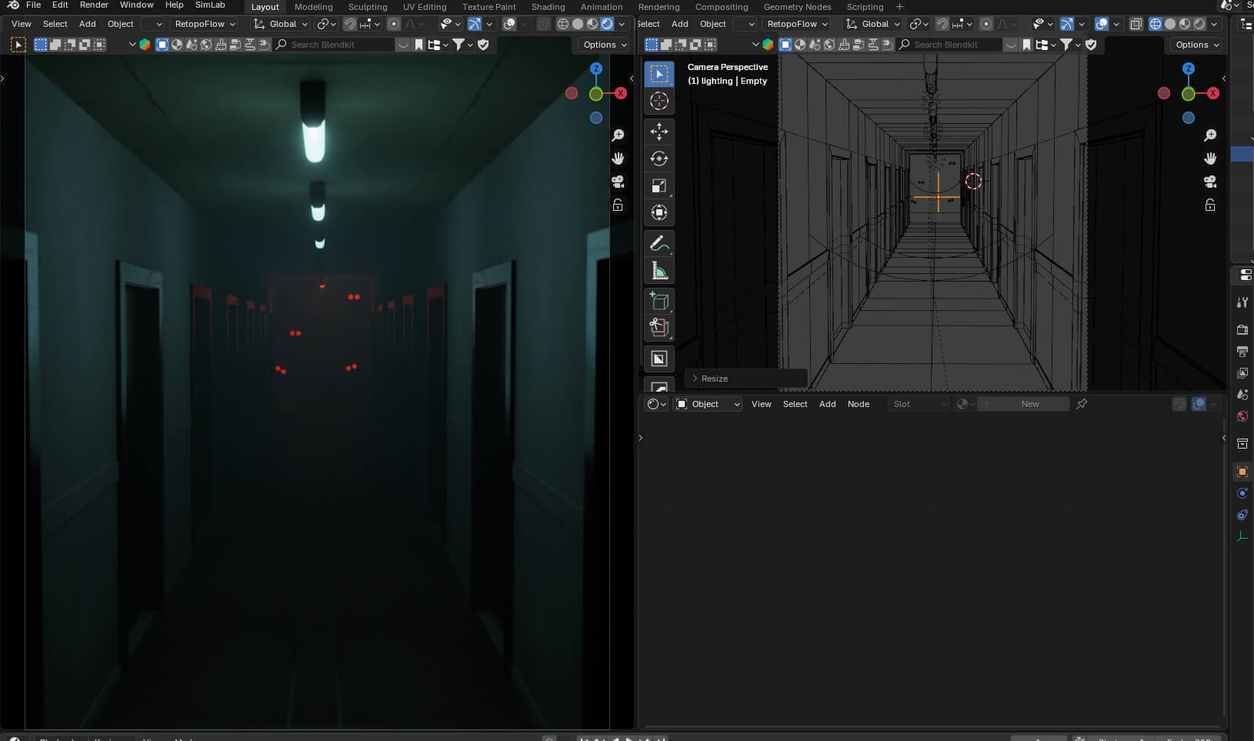
Task: Toggle show gizmo in the right viewport header
Action: coord(1066,24)
